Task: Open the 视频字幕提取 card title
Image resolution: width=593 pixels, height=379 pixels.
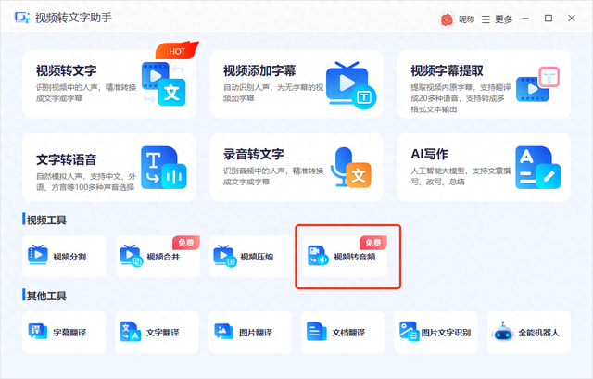Action: point(447,70)
